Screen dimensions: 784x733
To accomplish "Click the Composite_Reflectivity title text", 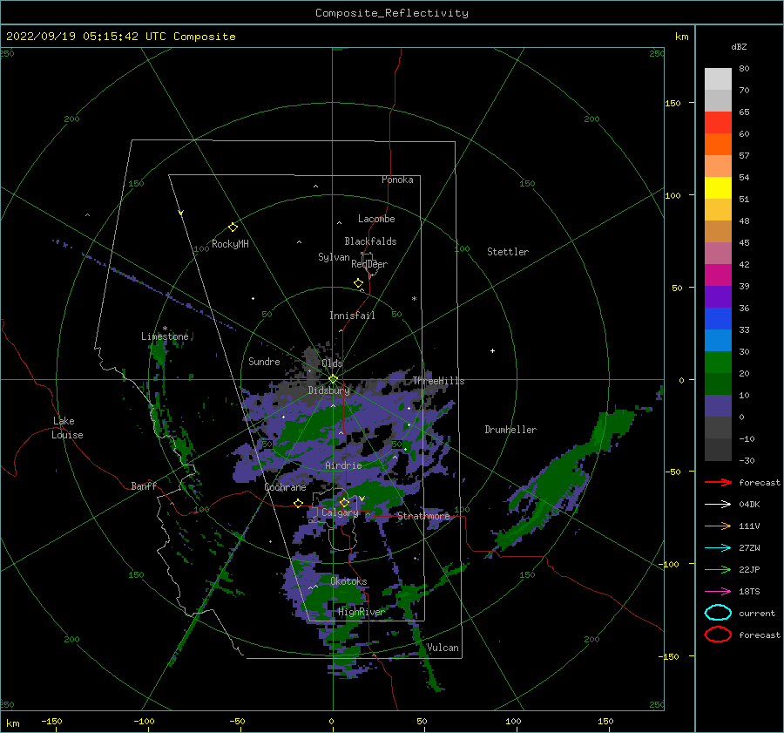I will [392, 13].
